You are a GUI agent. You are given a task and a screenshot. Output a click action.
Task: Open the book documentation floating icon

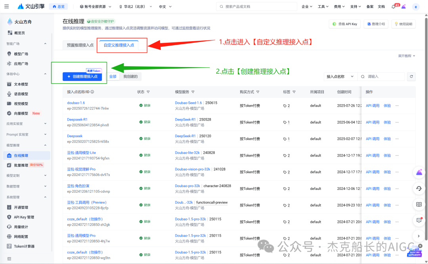419,204
